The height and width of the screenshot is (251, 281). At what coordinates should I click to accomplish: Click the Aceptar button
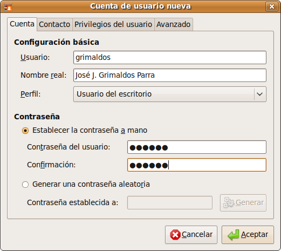pos(248,235)
